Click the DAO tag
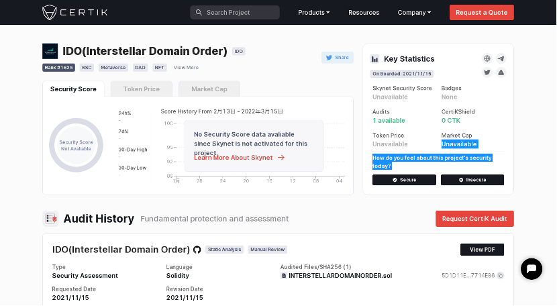This screenshot has height=306, width=557. coord(140,68)
